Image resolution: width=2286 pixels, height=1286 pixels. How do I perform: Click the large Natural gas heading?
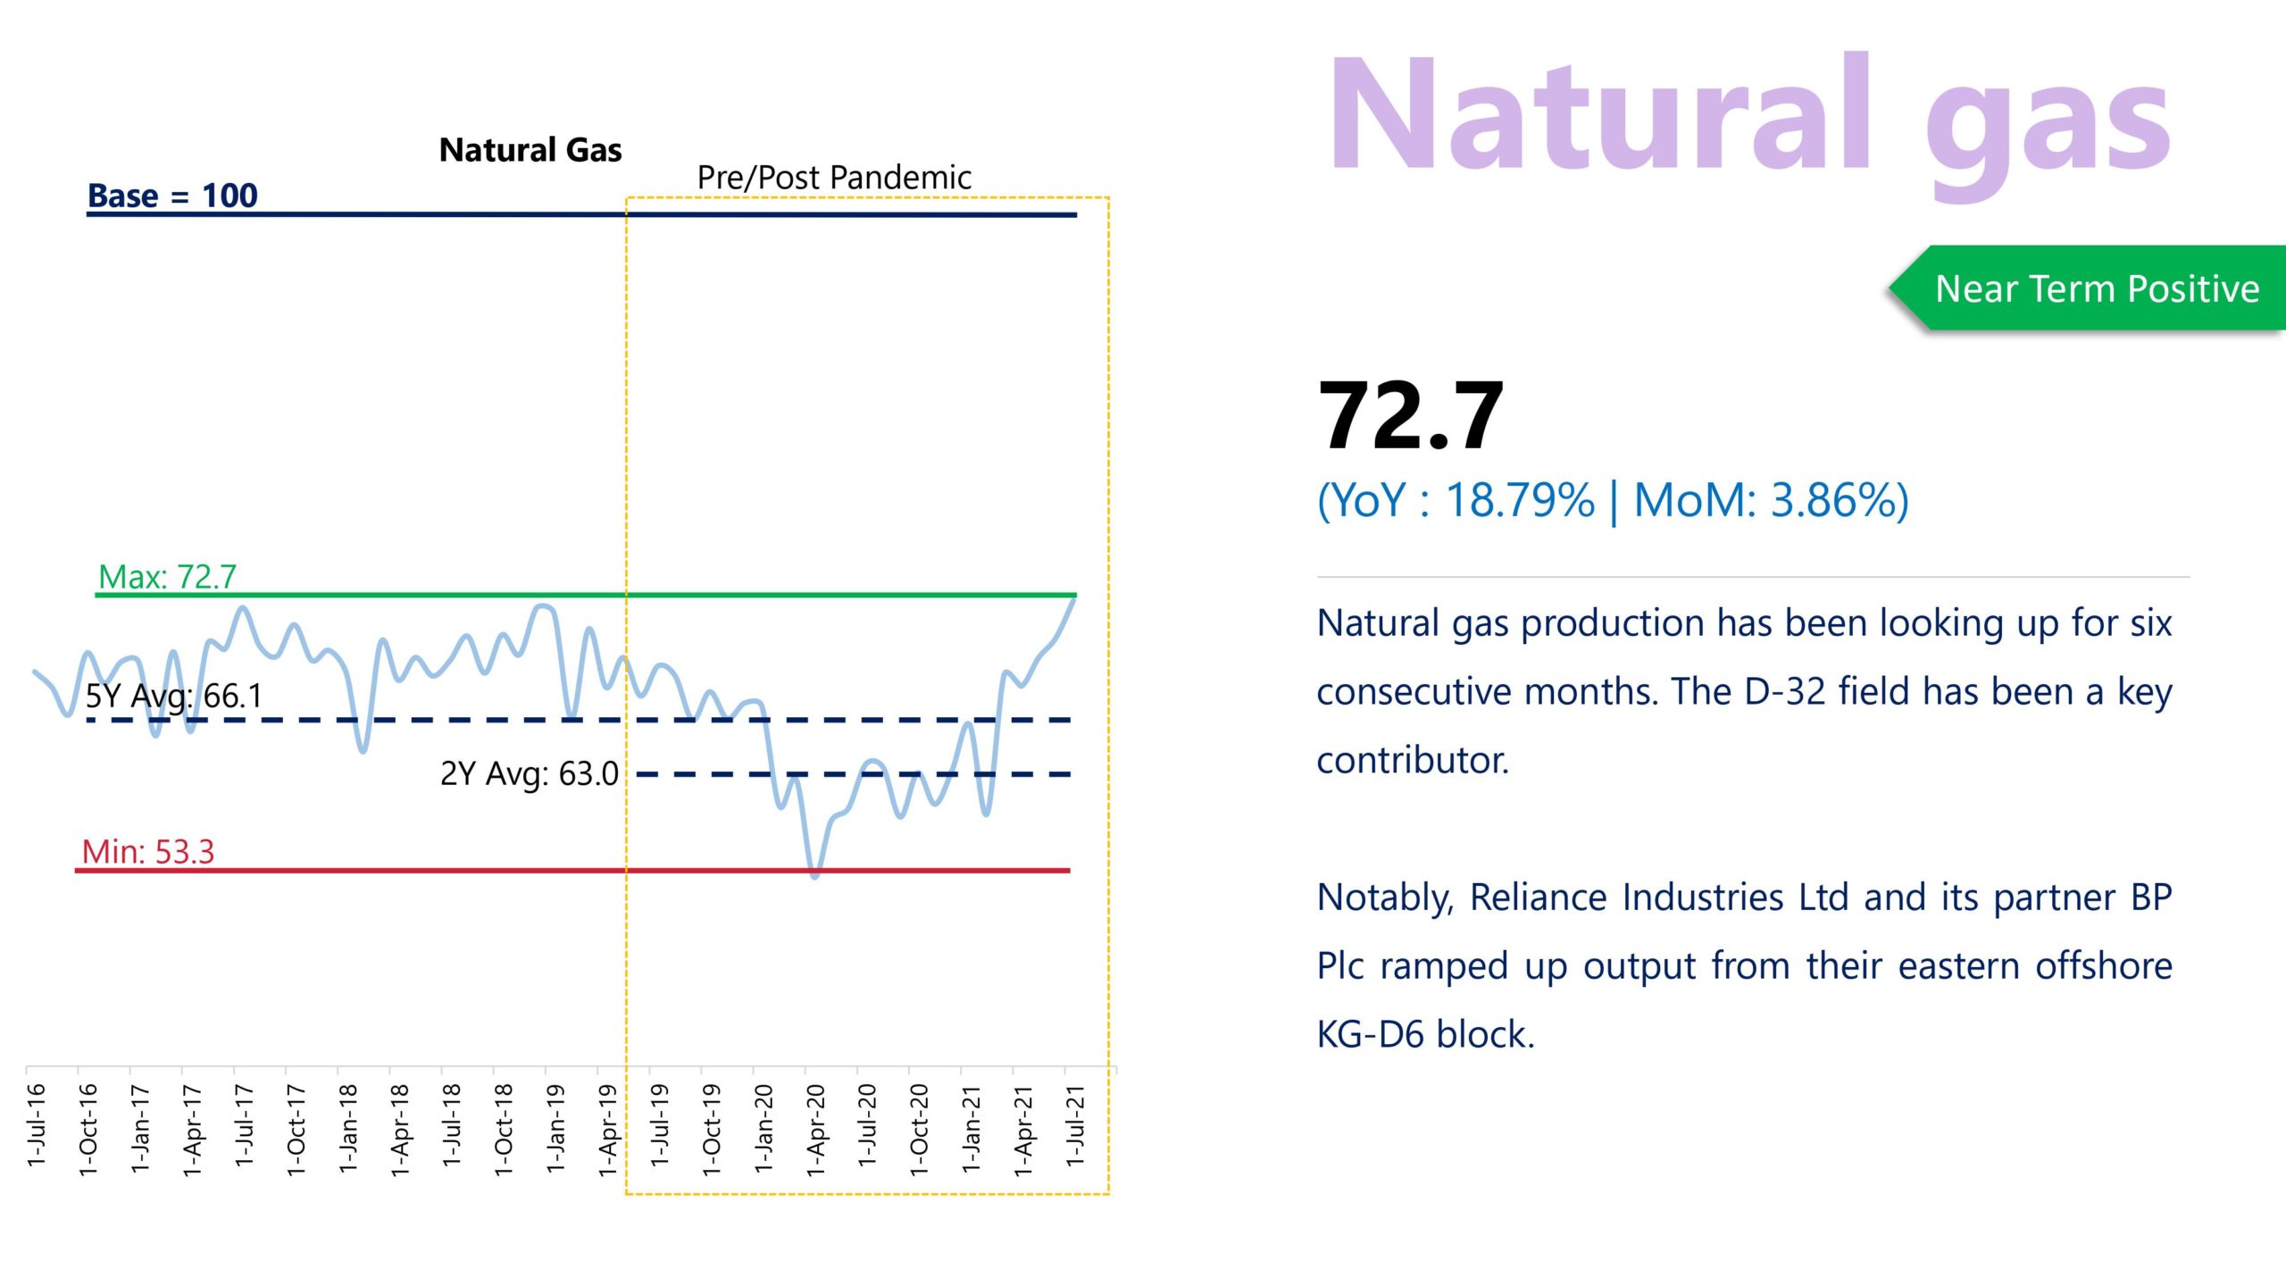1748,116
